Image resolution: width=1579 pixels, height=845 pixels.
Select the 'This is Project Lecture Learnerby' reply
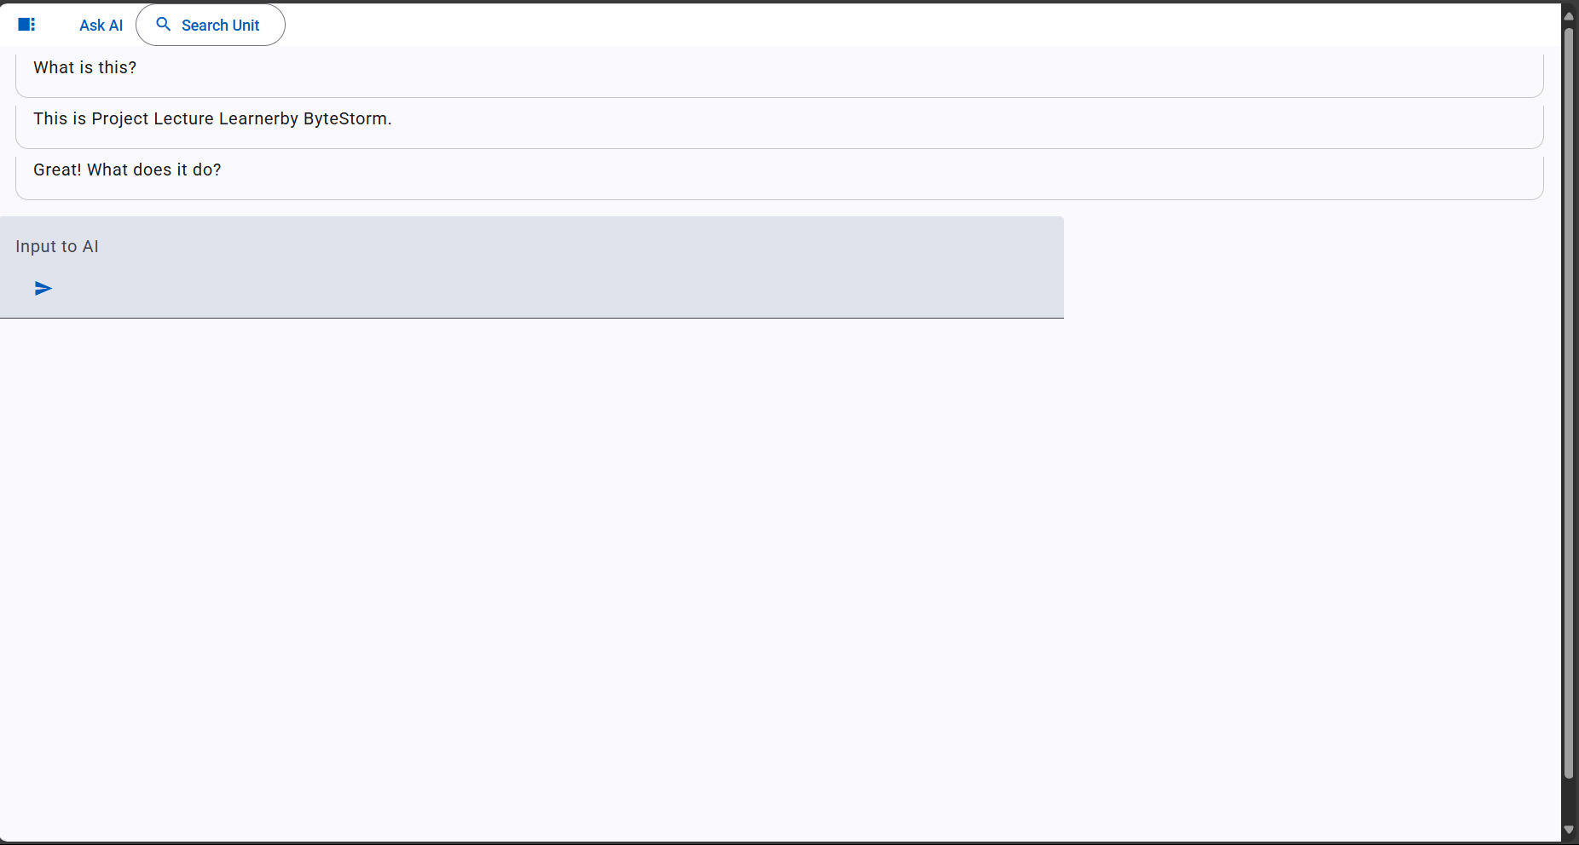pyautogui.click(x=165, y=119)
